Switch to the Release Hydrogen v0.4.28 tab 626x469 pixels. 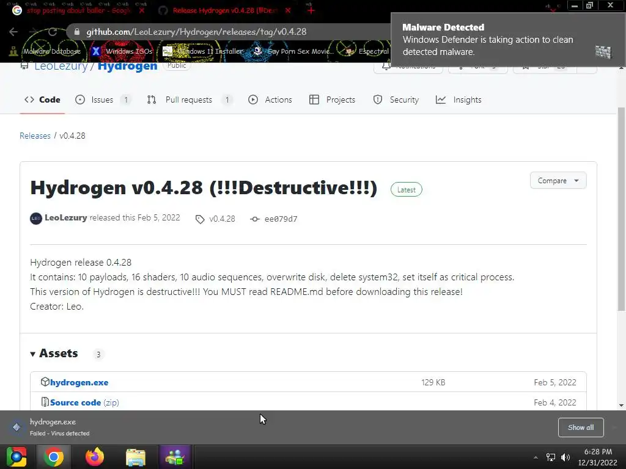point(225,11)
